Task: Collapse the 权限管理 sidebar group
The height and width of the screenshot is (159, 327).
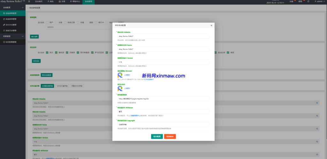Action: click(x=13, y=36)
